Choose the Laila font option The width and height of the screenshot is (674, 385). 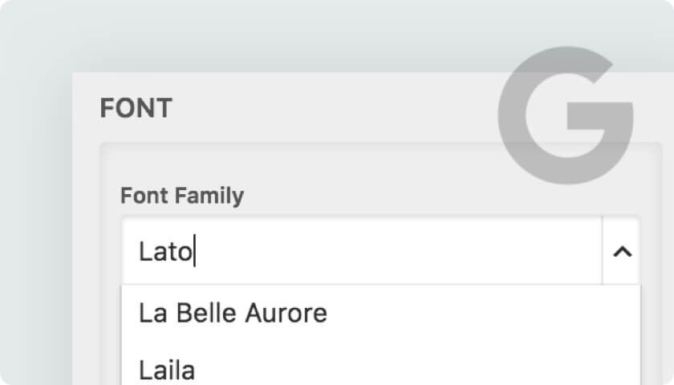(167, 370)
